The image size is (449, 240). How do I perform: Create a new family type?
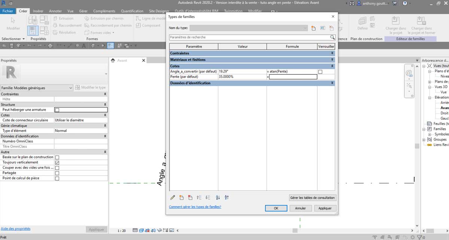click(314, 28)
